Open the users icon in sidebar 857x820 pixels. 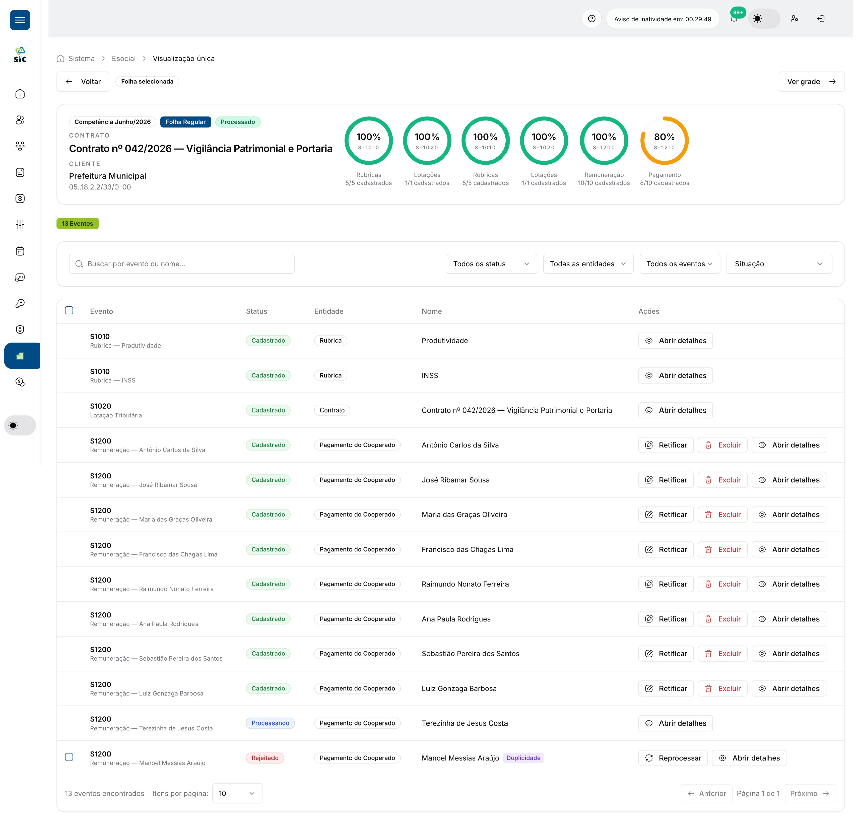(x=20, y=120)
